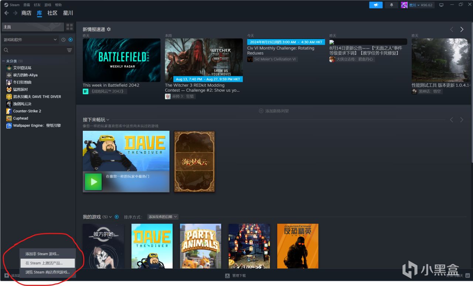The image size is (473, 286).
Task: Click the right-side vertical scrollbar
Action: tap(472, 92)
